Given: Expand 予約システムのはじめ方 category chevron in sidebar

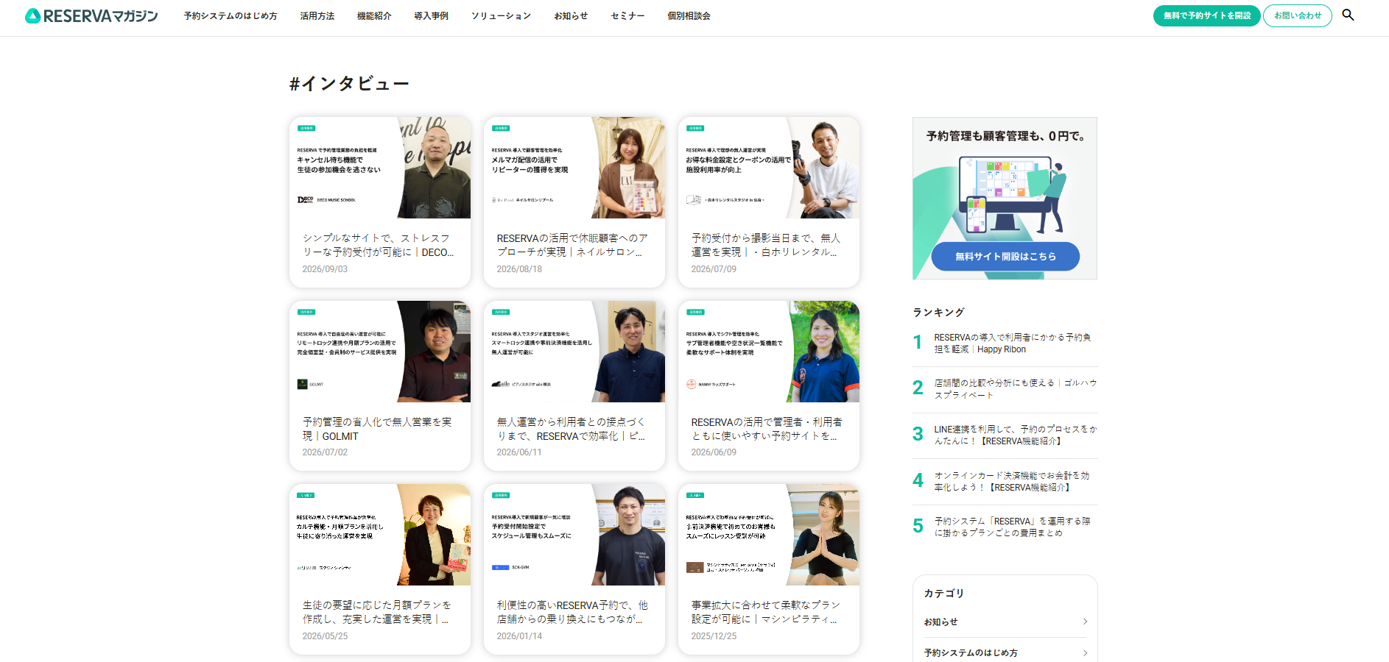Looking at the screenshot, I should [1085, 653].
